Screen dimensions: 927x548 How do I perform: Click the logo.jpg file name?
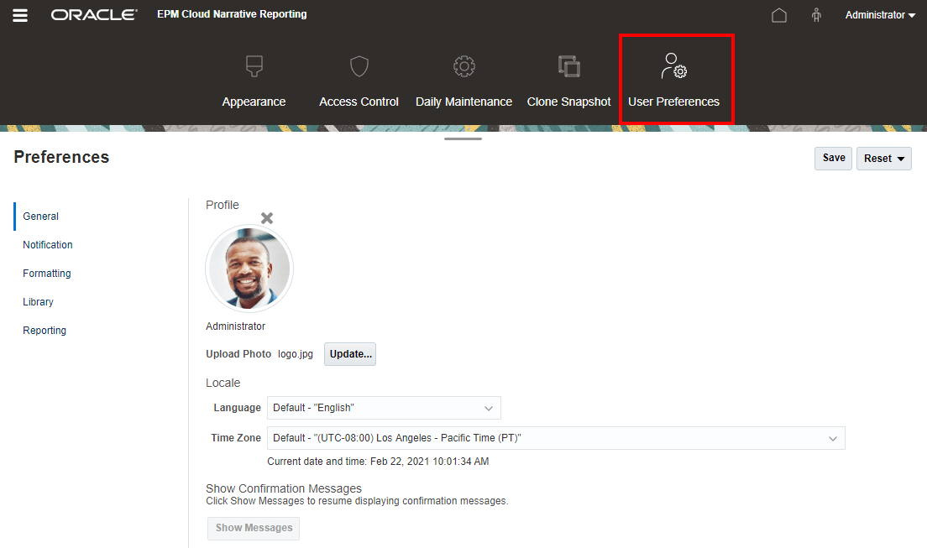point(296,354)
